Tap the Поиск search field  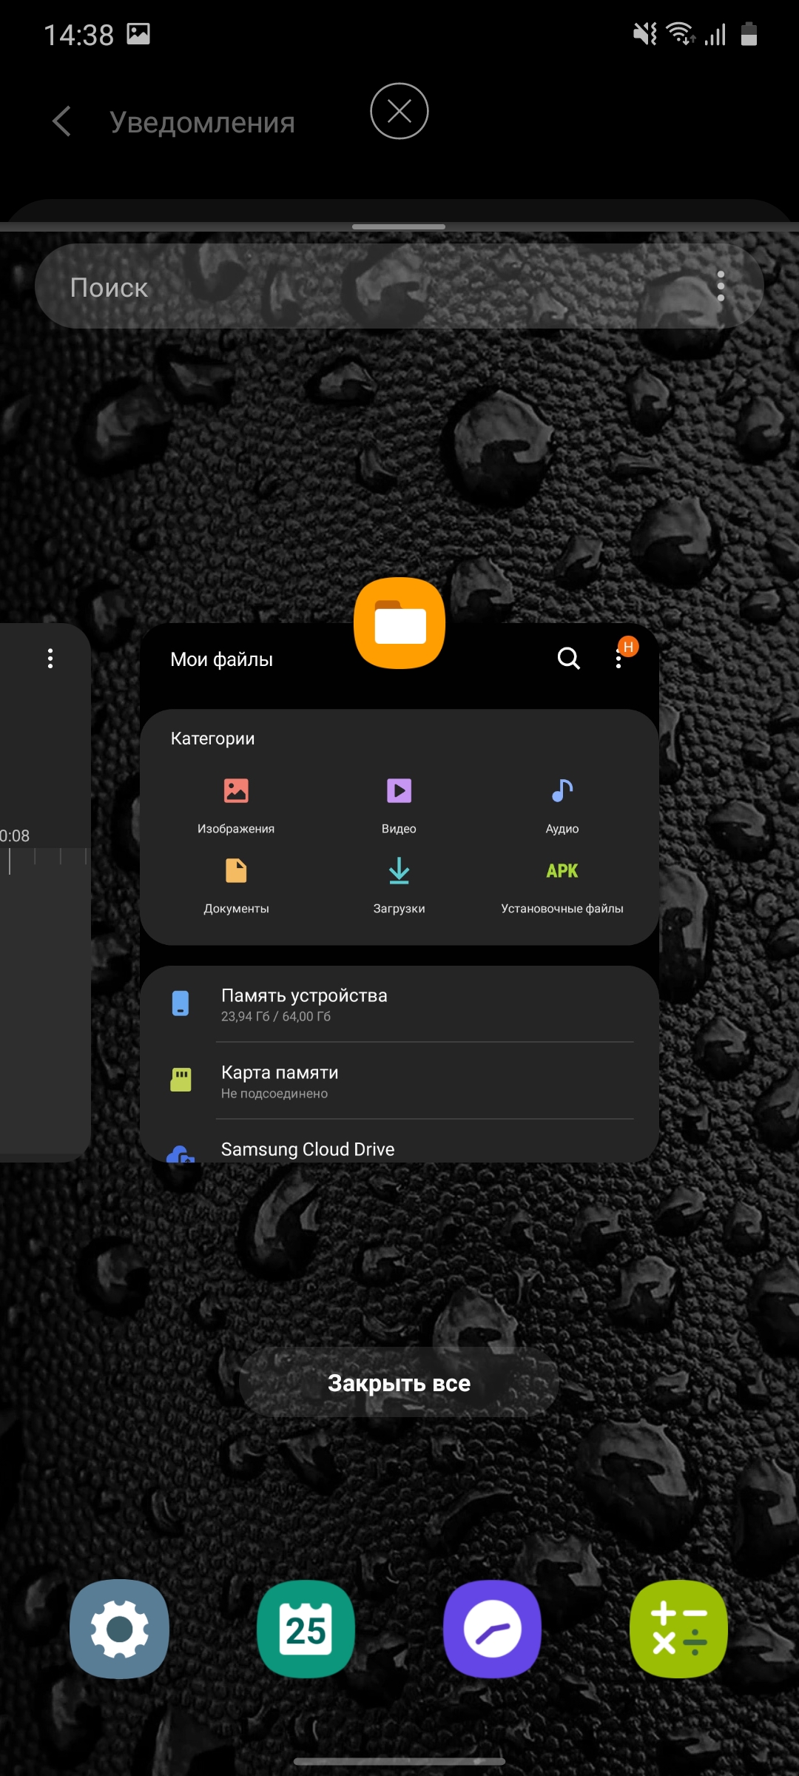pyautogui.click(x=370, y=287)
